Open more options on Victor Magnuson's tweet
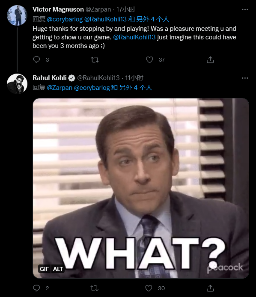 click(245, 9)
